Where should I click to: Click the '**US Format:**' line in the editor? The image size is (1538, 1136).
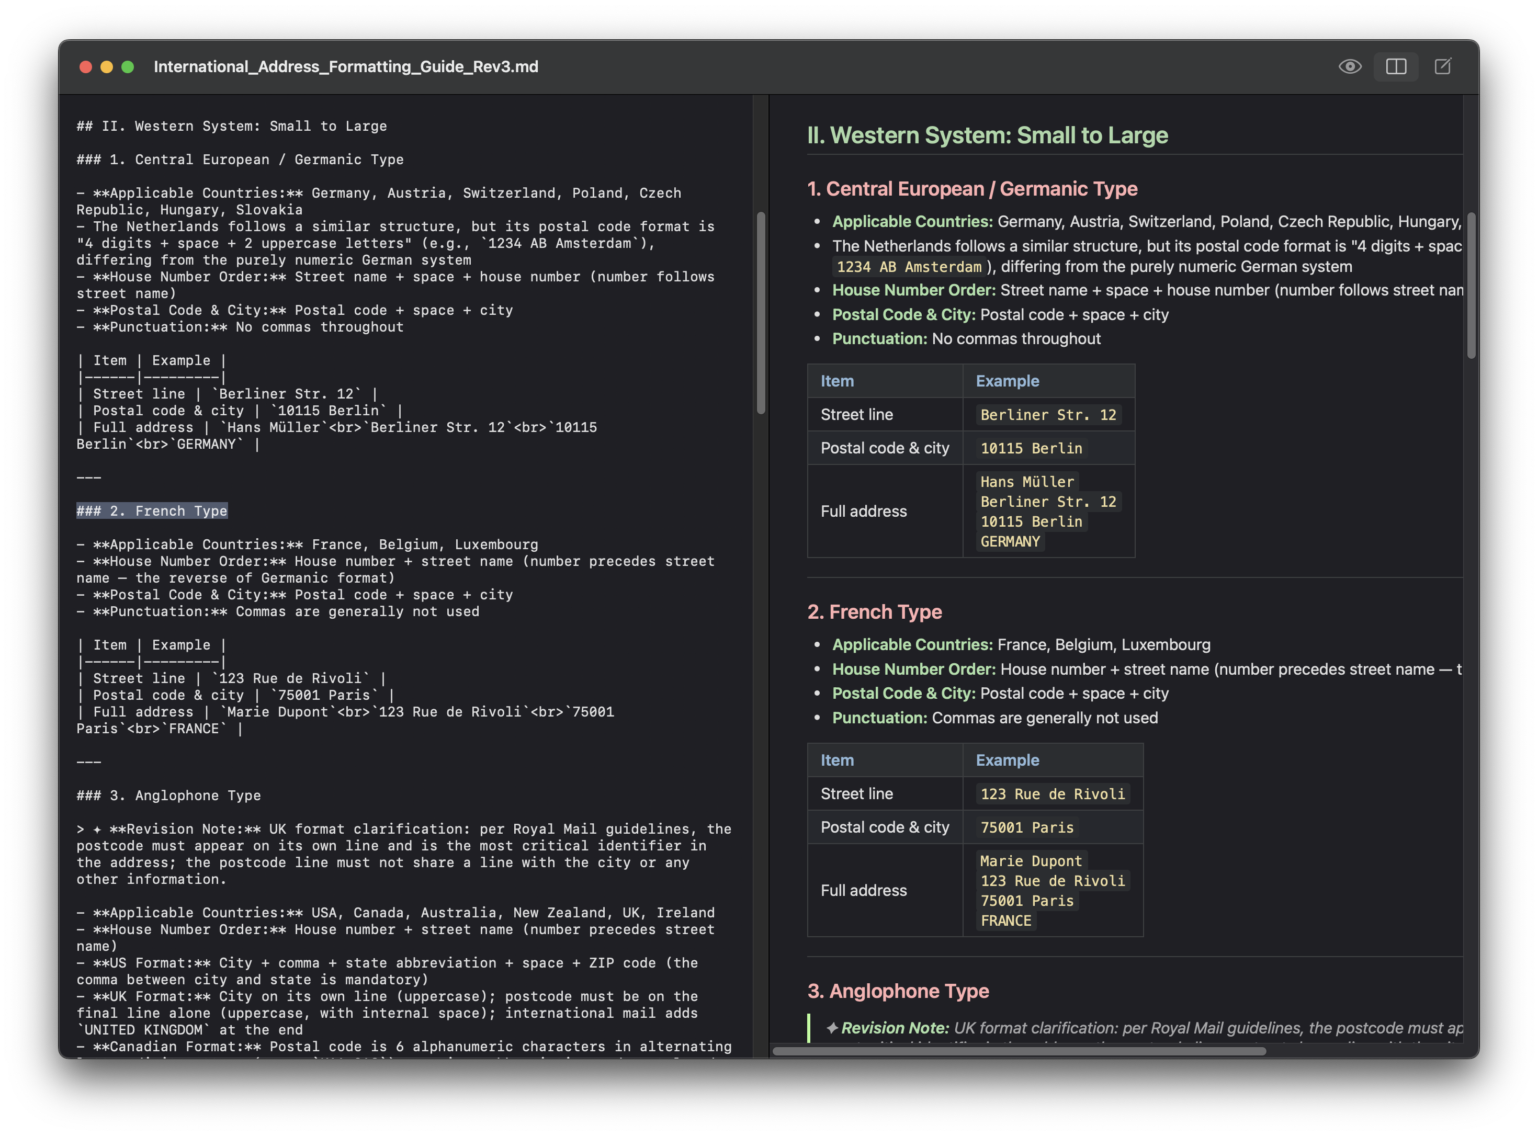(x=387, y=972)
